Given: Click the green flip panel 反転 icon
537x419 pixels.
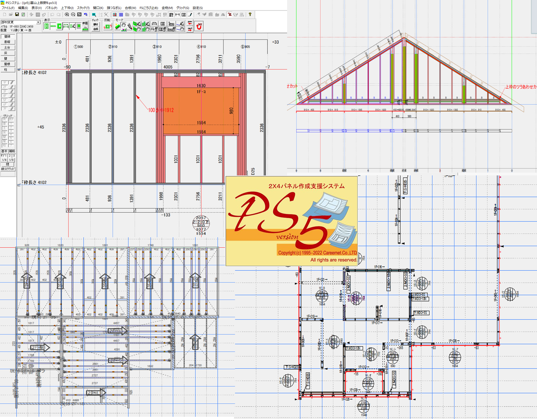Looking at the screenshot, I should [108, 26].
